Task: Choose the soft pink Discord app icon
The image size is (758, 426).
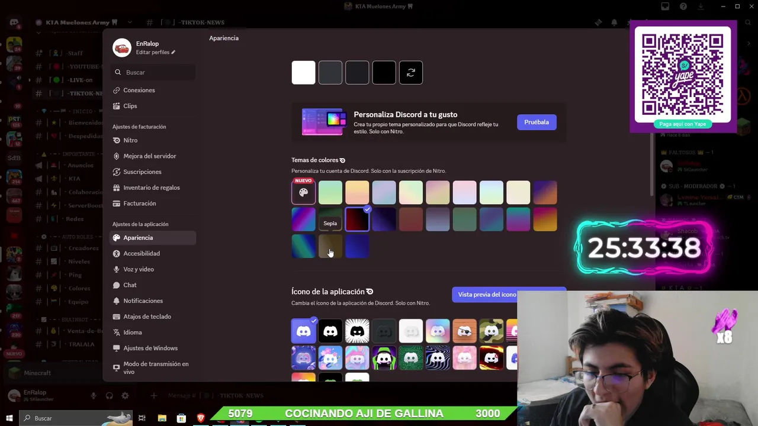Action: (464, 358)
